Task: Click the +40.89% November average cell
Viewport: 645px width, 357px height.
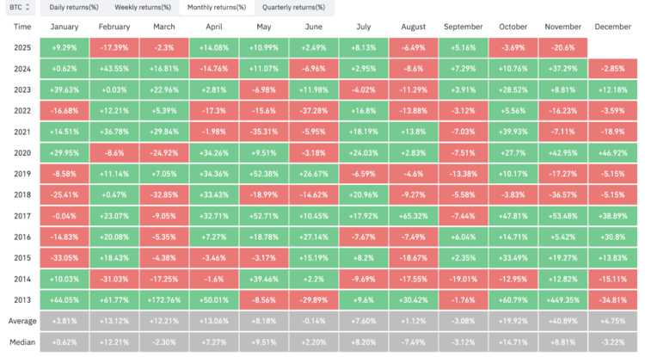Action: (x=562, y=321)
